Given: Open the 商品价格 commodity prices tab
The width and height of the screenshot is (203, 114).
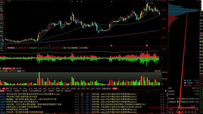Looking at the screenshot, I should click(68, 91).
